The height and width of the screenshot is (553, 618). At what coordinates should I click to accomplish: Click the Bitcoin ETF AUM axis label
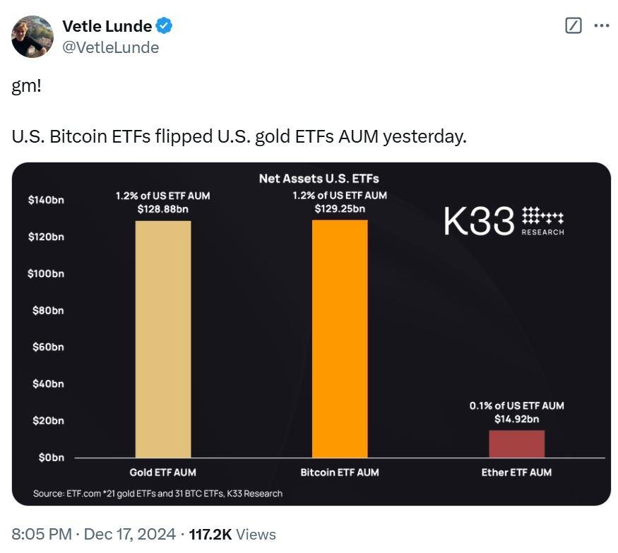(x=340, y=472)
